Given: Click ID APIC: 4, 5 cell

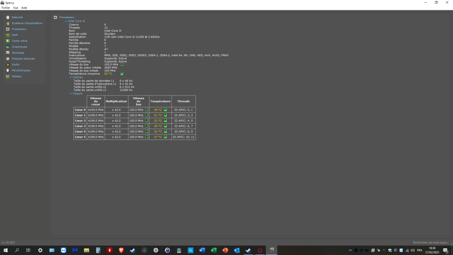Looking at the screenshot, I should point(183,121).
